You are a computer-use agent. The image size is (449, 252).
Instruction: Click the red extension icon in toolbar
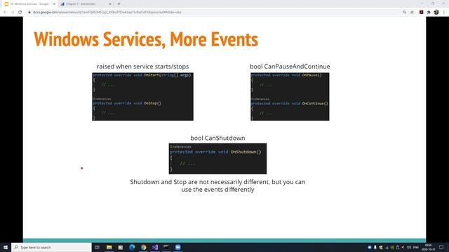pos(421,13)
